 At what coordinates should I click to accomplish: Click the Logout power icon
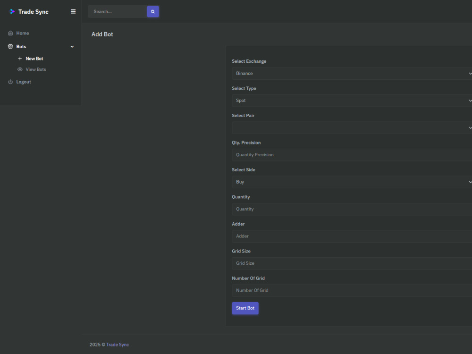10,82
